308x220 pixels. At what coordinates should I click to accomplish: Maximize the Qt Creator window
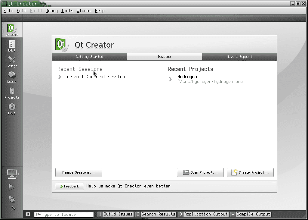(298, 4)
